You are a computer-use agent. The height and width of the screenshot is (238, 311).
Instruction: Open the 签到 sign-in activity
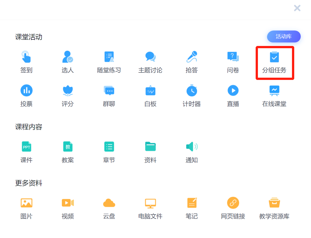[x=26, y=62]
